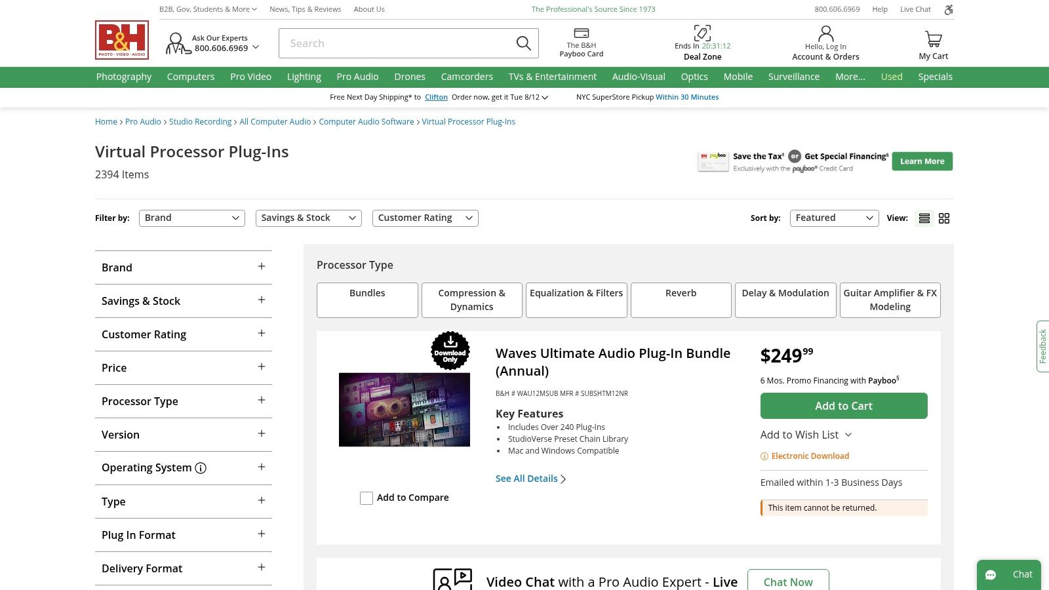This screenshot has width=1049, height=590.
Task: Expand the Processor Type sidebar section
Action: click(184, 401)
